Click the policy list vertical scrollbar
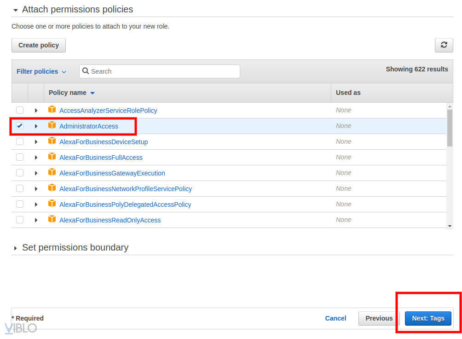Viewport: 462px width, 339px height. (450, 129)
